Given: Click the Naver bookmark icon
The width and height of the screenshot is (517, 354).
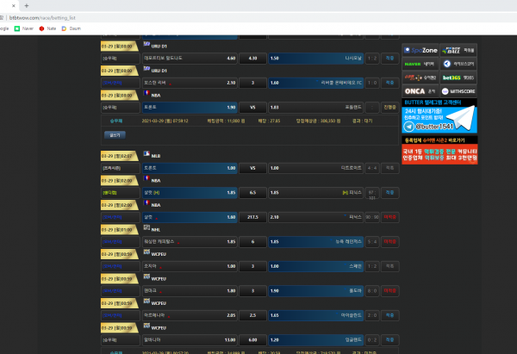Looking at the screenshot, I should tap(17, 28).
